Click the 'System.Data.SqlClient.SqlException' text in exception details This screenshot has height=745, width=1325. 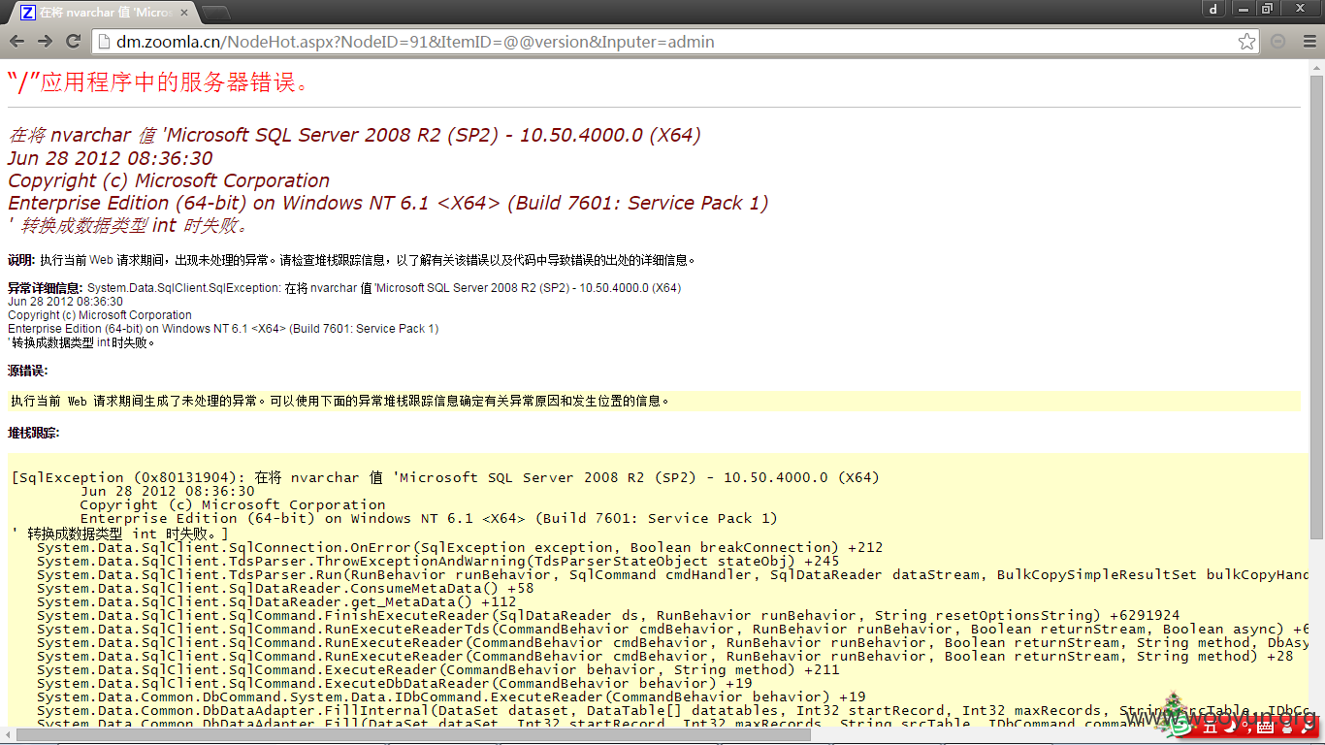[x=184, y=288]
